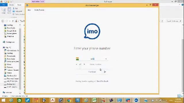Click Cut in Explorer ribbon
The width and height of the screenshot is (184, 103).
pos(15,8)
